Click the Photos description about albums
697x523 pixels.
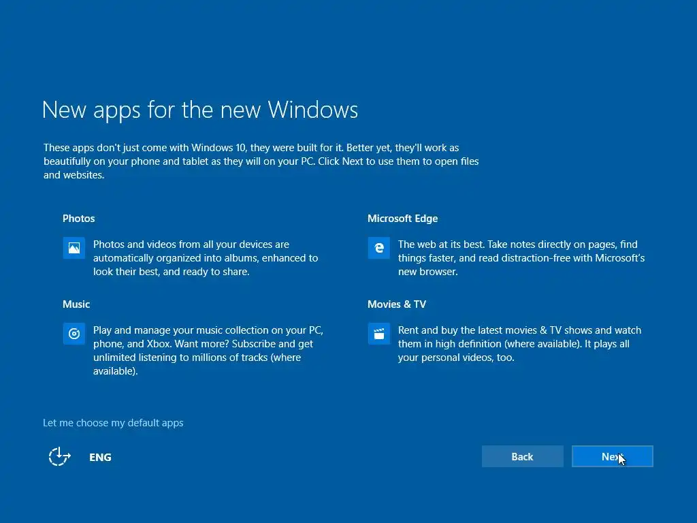point(206,258)
